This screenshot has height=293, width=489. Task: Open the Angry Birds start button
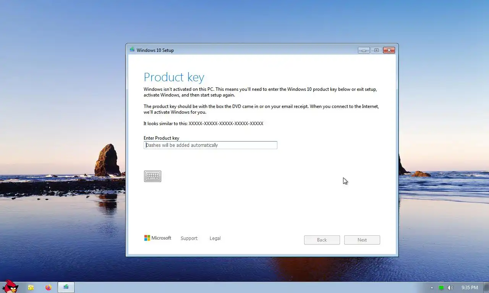click(10, 287)
